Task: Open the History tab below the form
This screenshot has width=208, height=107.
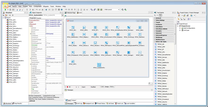Action: pyautogui.click(x=112, y=87)
